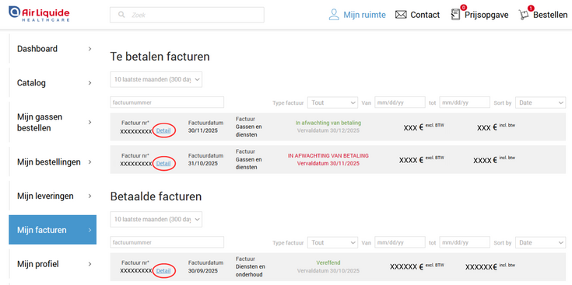Click the Van date field for paid invoices
This screenshot has height=285, width=572.
tap(400, 242)
